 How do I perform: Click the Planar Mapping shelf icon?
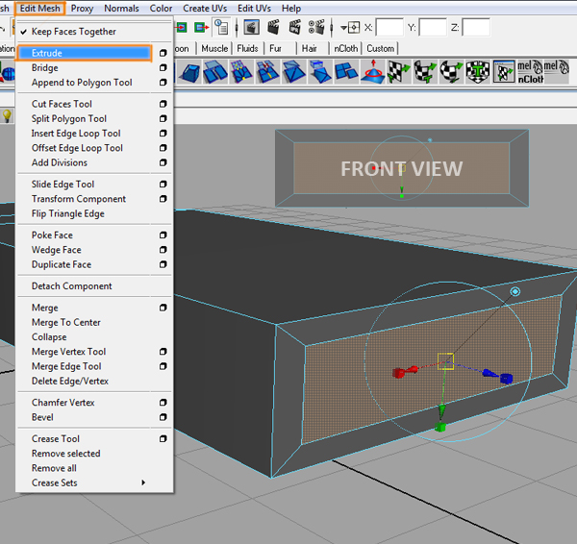pyautogui.click(x=399, y=71)
